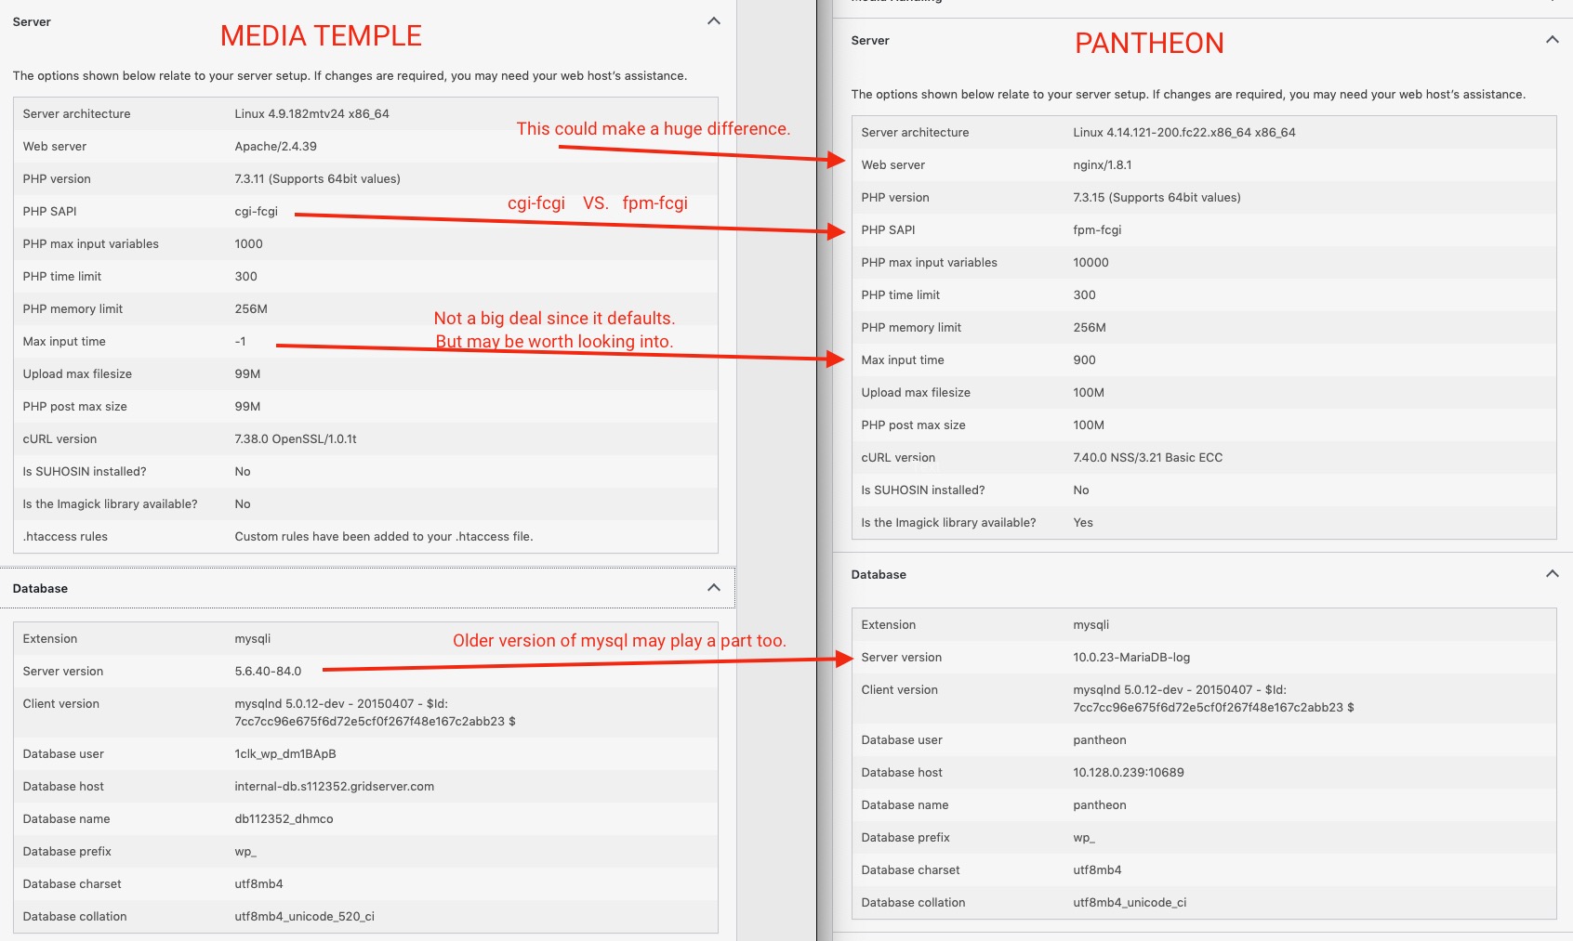
Task: Click the 'pantheon' value in the Database name row
Action: [x=1100, y=805]
